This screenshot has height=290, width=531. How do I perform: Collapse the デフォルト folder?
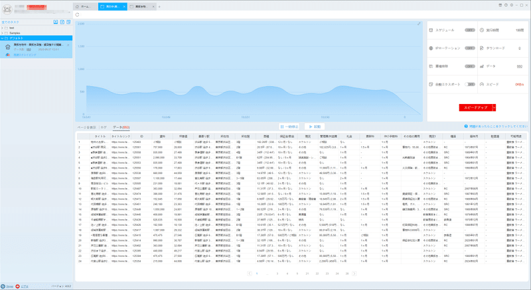pos(2,38)
